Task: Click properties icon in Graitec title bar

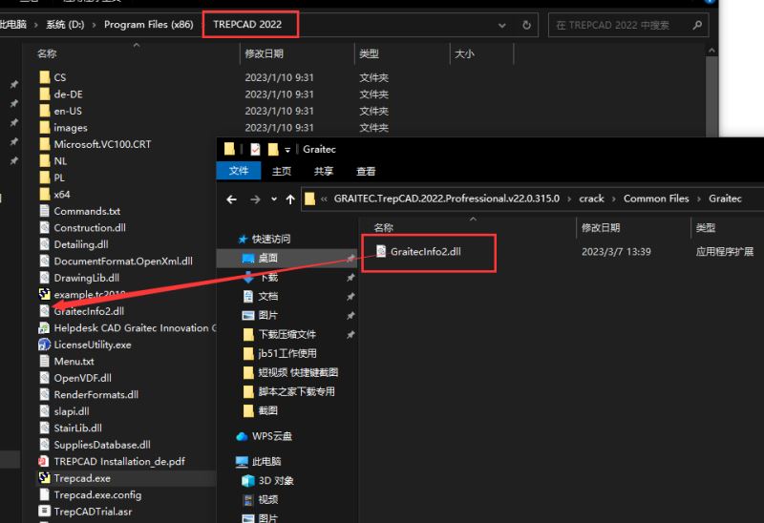Action: (x=255, y=149)
